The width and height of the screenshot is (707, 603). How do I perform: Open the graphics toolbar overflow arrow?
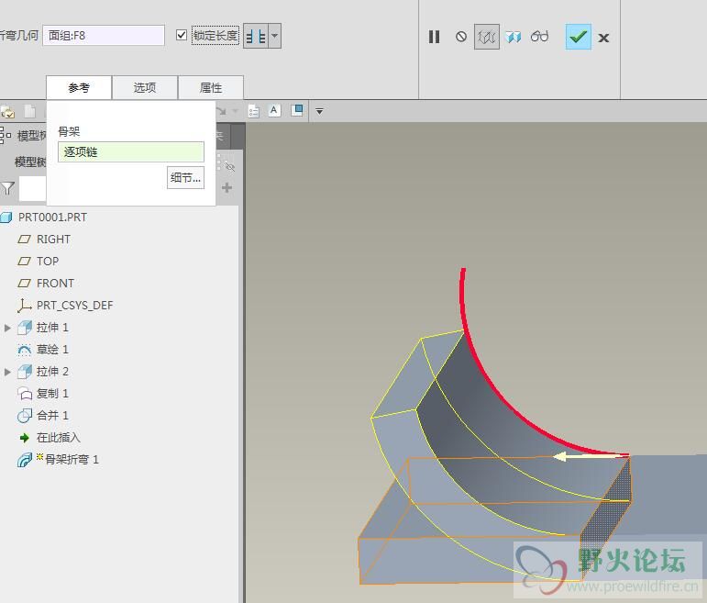(319, 111)
